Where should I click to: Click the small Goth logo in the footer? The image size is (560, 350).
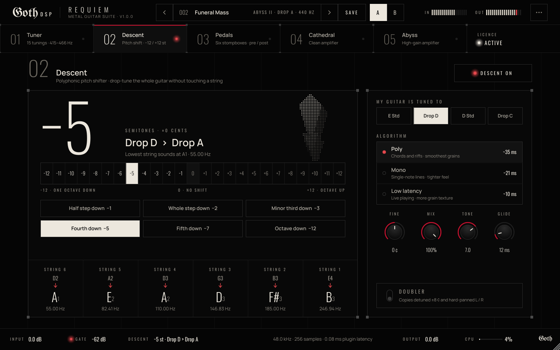[x=545, y=339]
